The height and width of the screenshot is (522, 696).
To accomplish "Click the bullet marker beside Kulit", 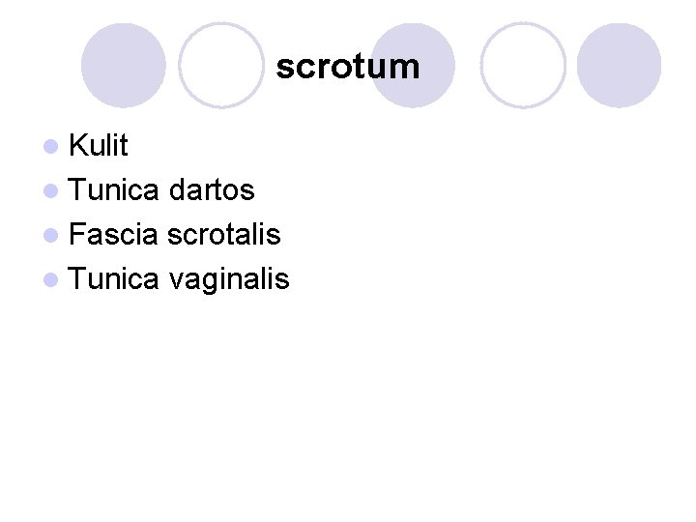I will tap(51, 147).
